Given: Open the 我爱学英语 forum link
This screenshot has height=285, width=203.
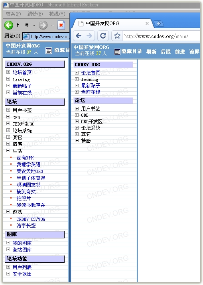Looking at the screenshot, I should (x=28, y=165).
